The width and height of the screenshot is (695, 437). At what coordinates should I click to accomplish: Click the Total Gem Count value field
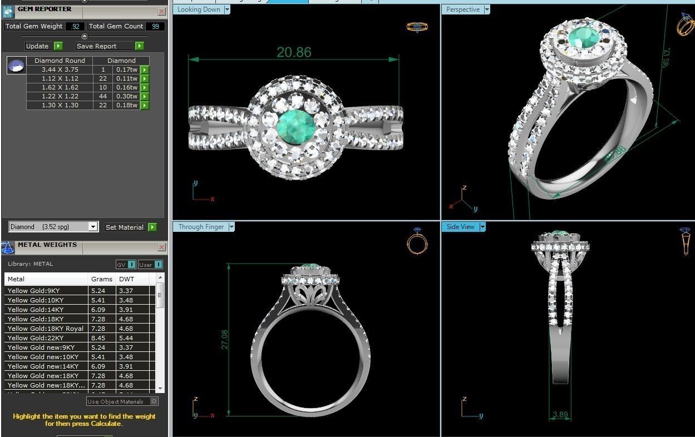pos(155,26)
